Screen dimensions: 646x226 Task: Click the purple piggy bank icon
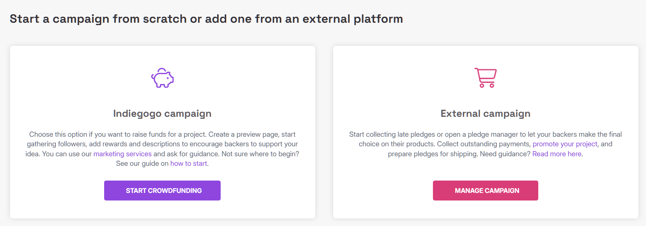(x=162, y=78)
